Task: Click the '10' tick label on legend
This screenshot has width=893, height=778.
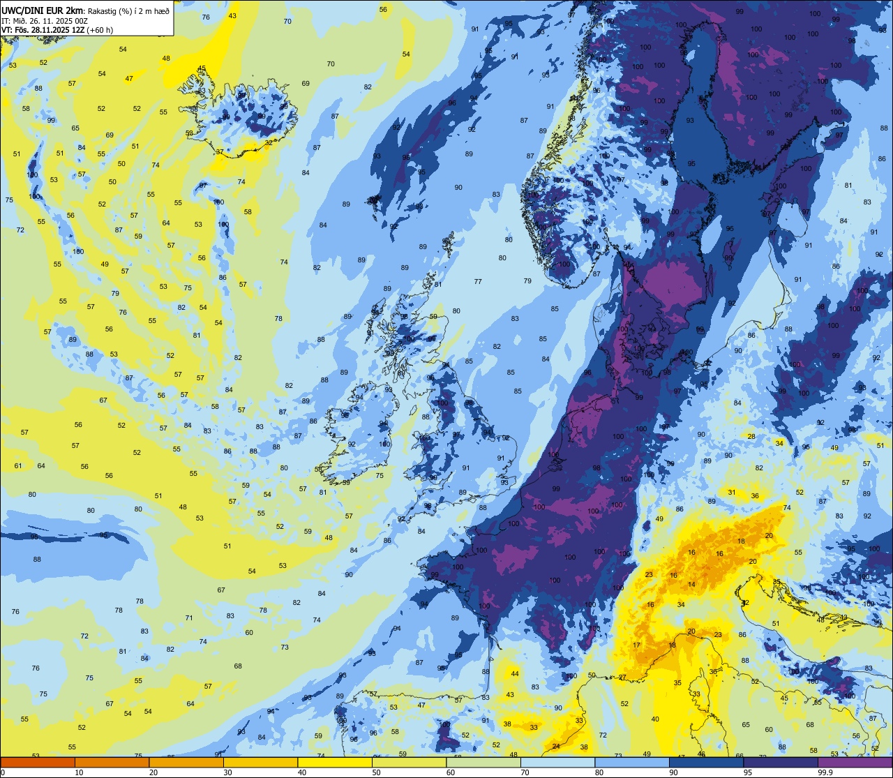Action: (79, 772)
